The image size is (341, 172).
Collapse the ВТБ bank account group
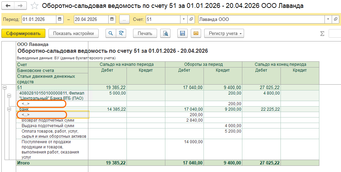[x=10, y=96]
